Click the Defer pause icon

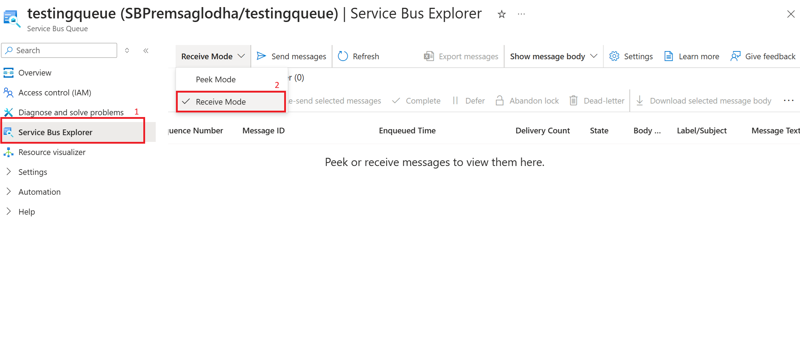[456, 101]
